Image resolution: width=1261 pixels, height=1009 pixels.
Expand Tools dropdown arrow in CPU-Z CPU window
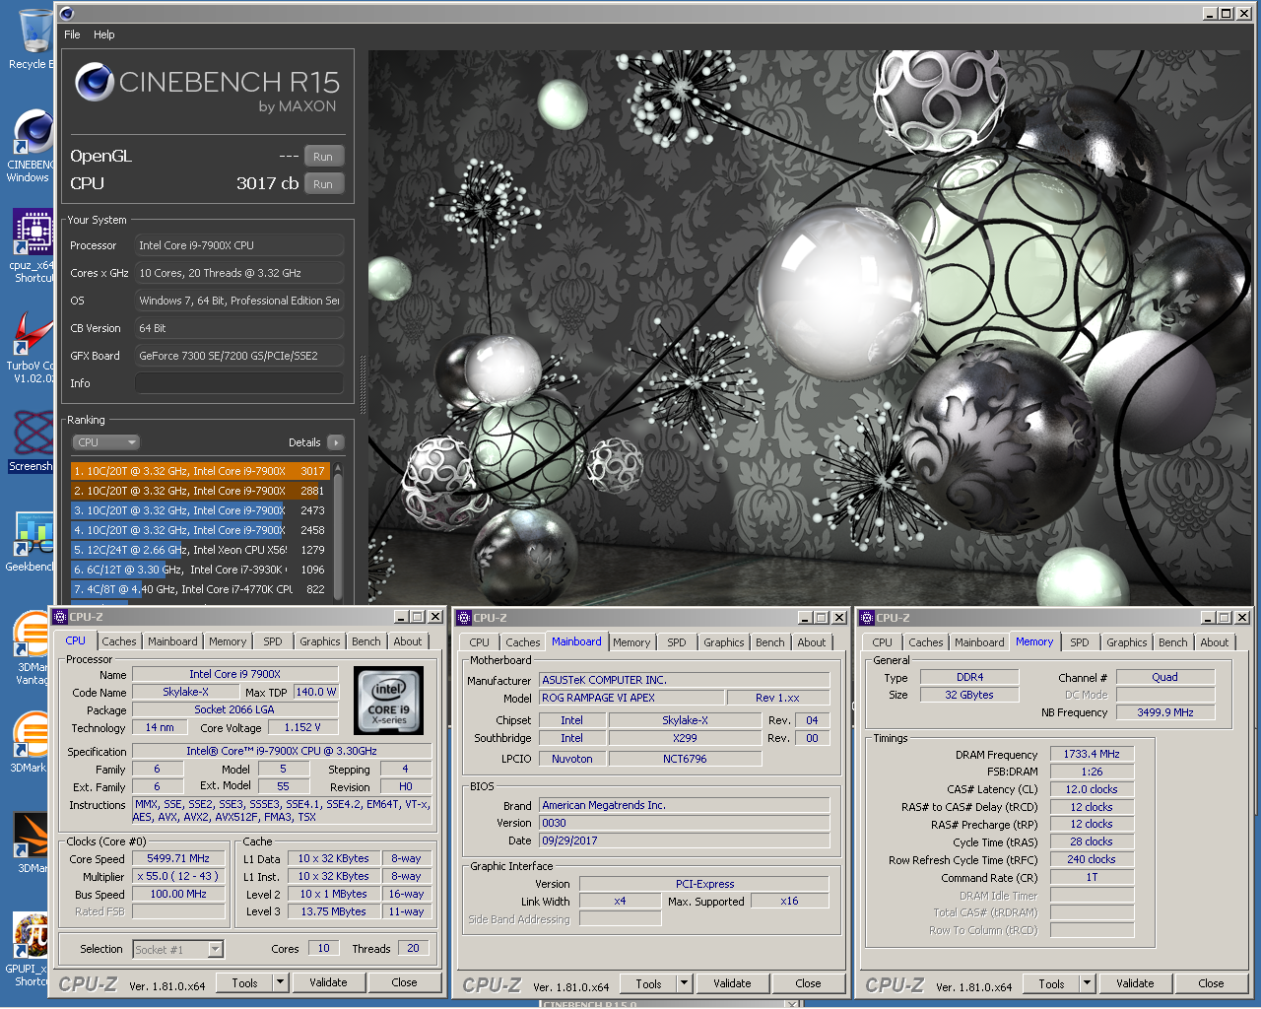(280, 982)
